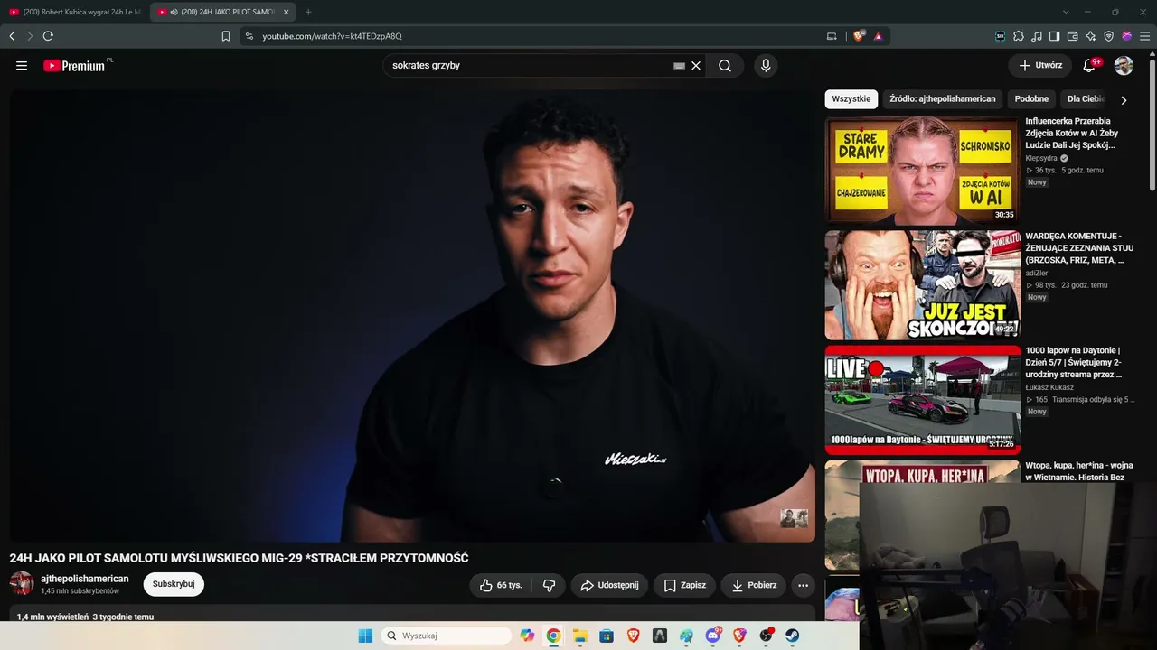Open the STARE DRAMY video thumbnail
This screenshot has width=1157, height=650.
pos(922,171)
